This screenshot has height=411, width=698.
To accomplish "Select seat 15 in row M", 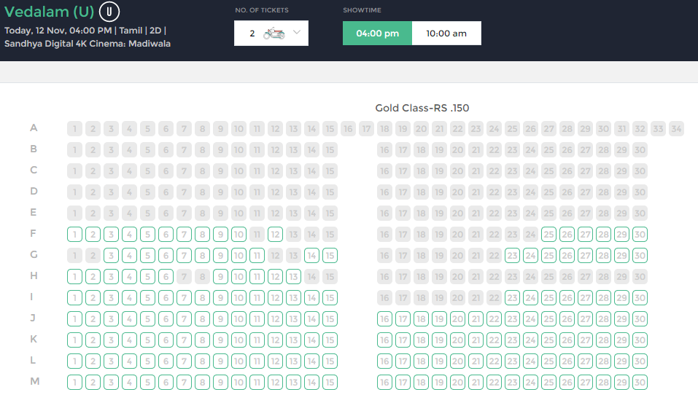I will (x=330, y=383).
